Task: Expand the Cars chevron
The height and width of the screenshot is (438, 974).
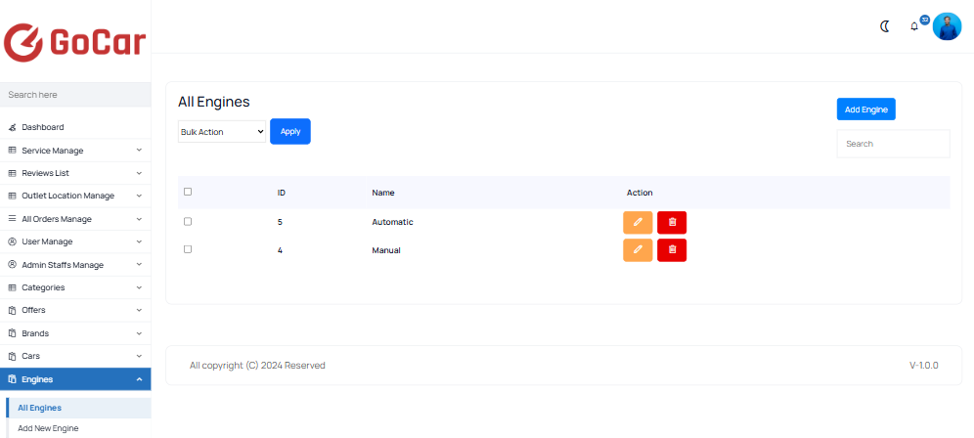Action: tap(139, 356)
